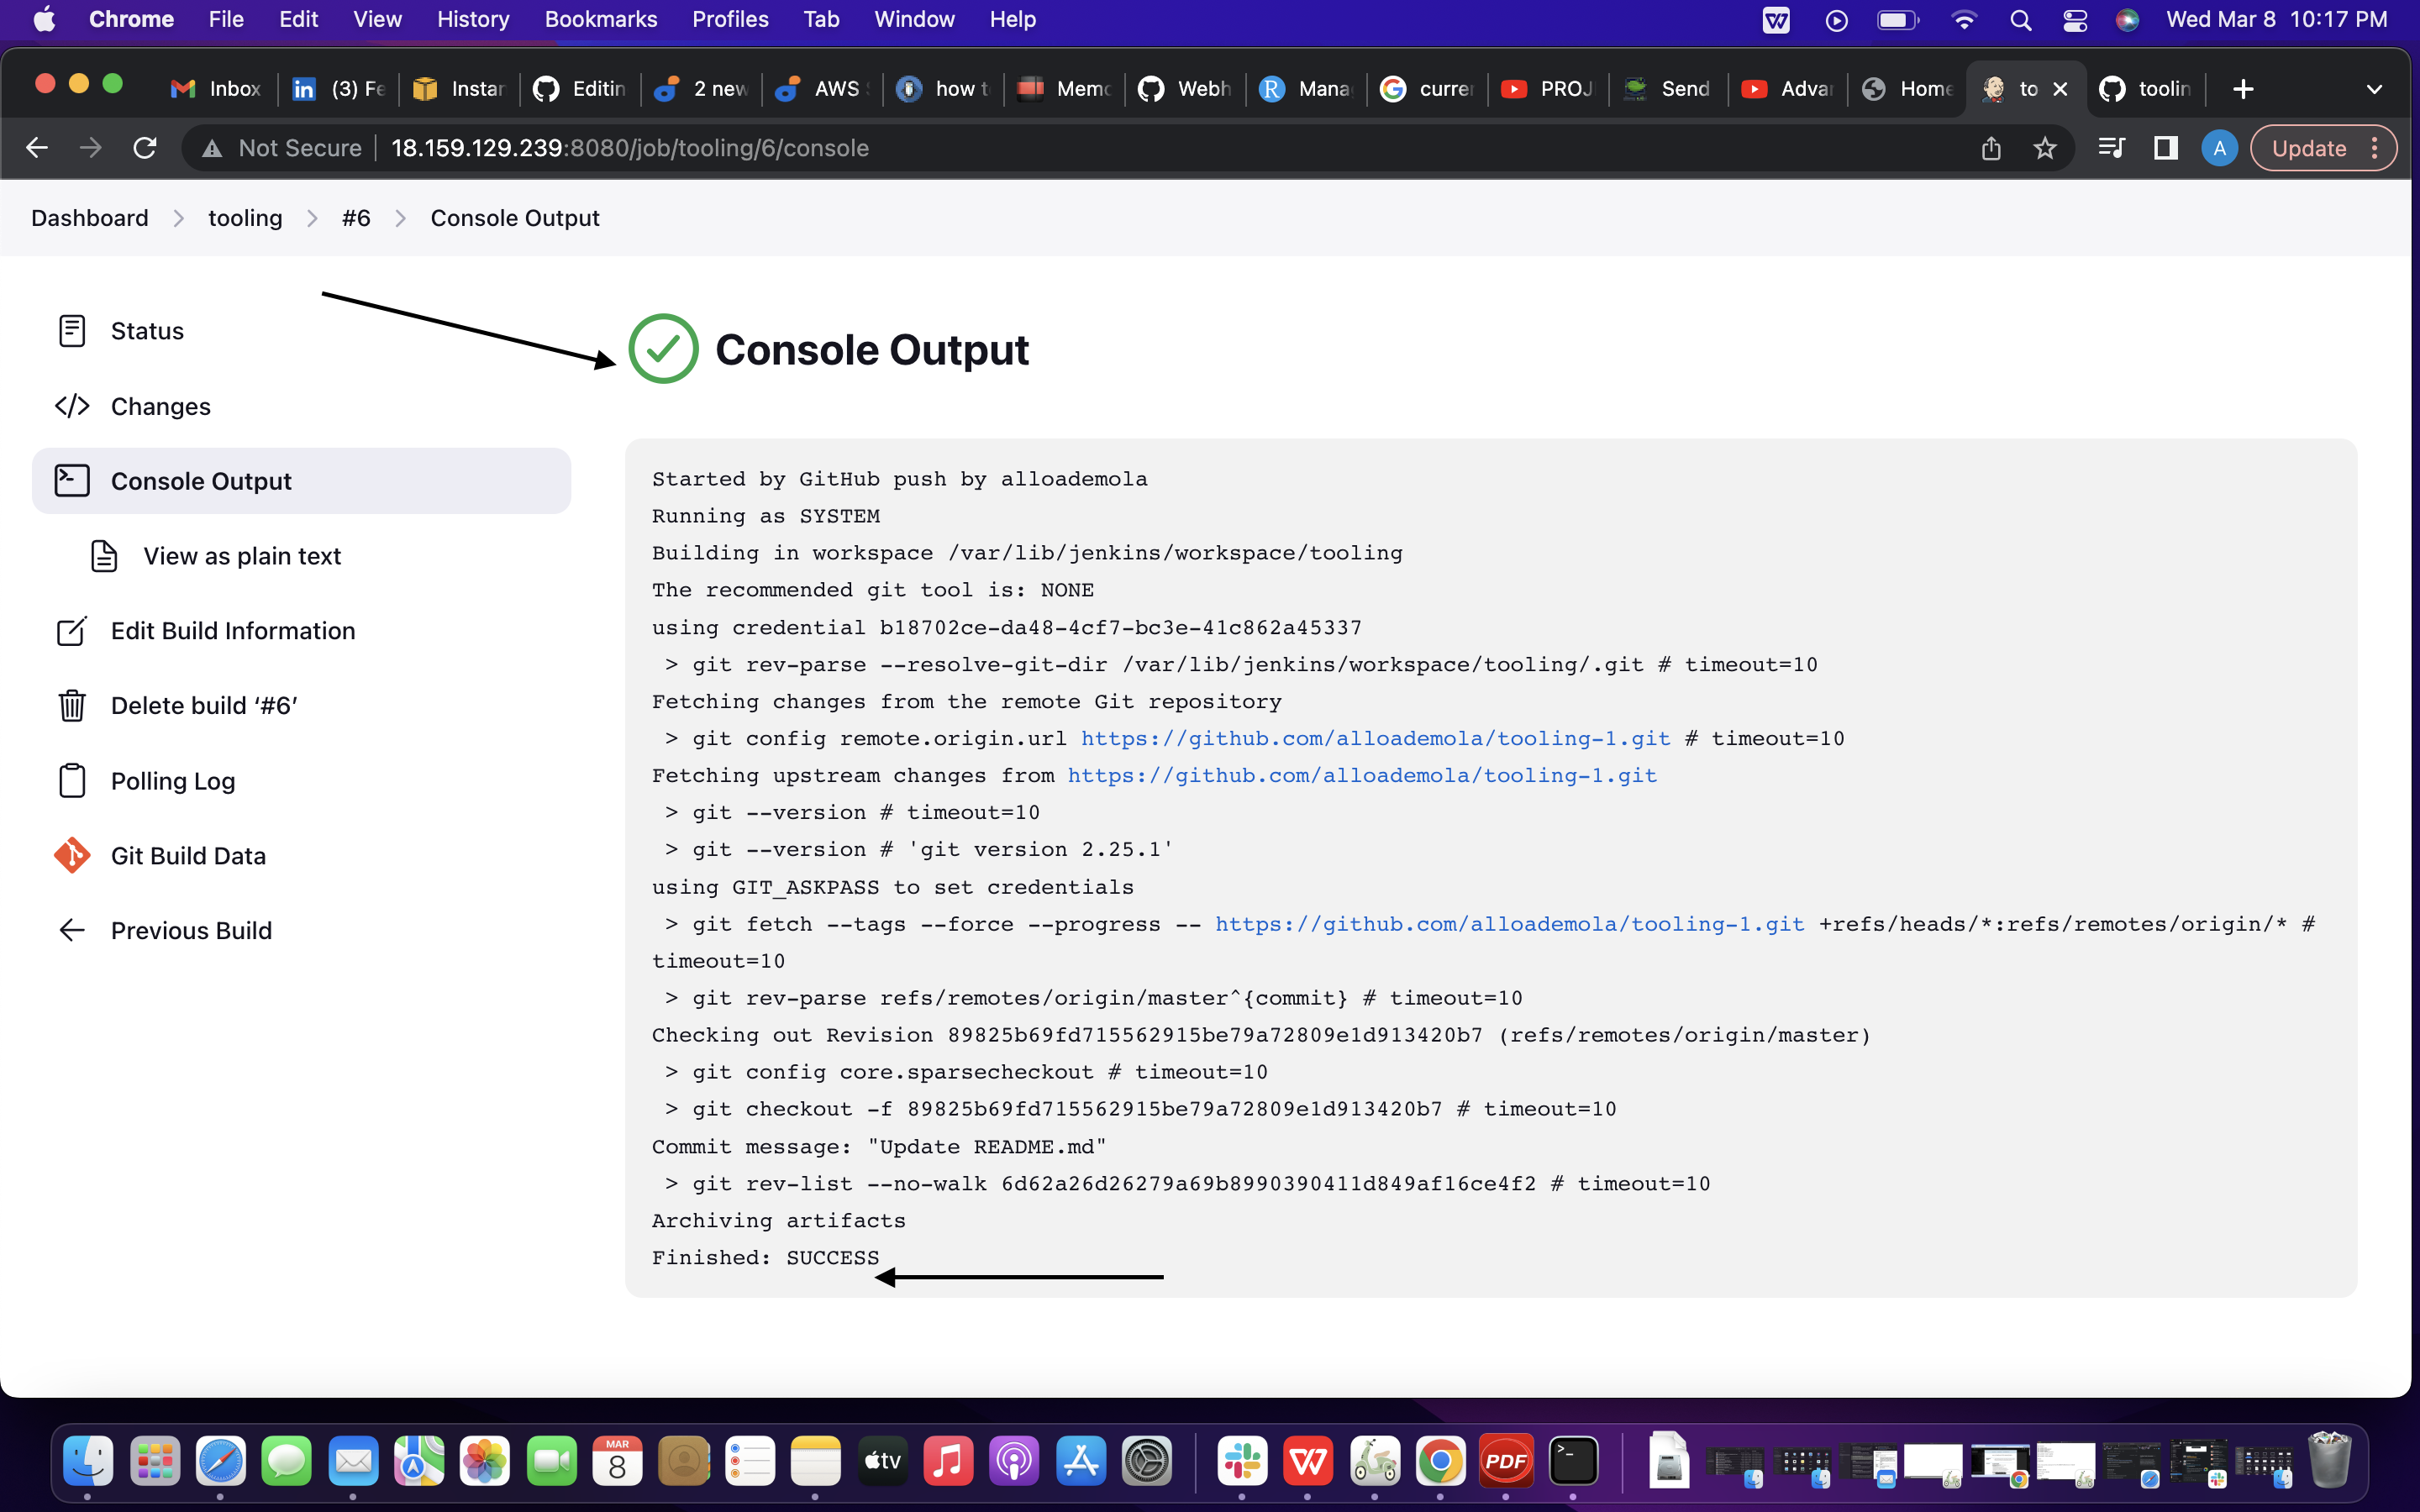The height and width of the screenshot is (1512, 2420).
Task: Check the battery indicator in menu bar
Action: (1897, 19)
